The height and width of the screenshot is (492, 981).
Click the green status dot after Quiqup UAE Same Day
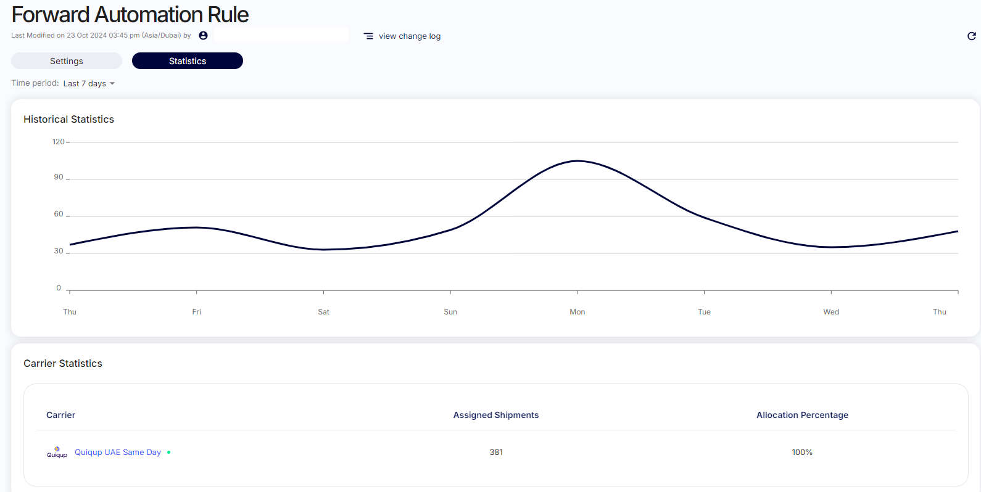(x=169, y=453)
